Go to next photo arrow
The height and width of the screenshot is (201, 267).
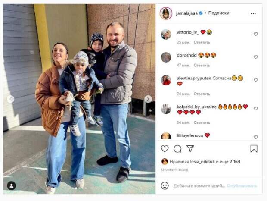tap(148, 99)
